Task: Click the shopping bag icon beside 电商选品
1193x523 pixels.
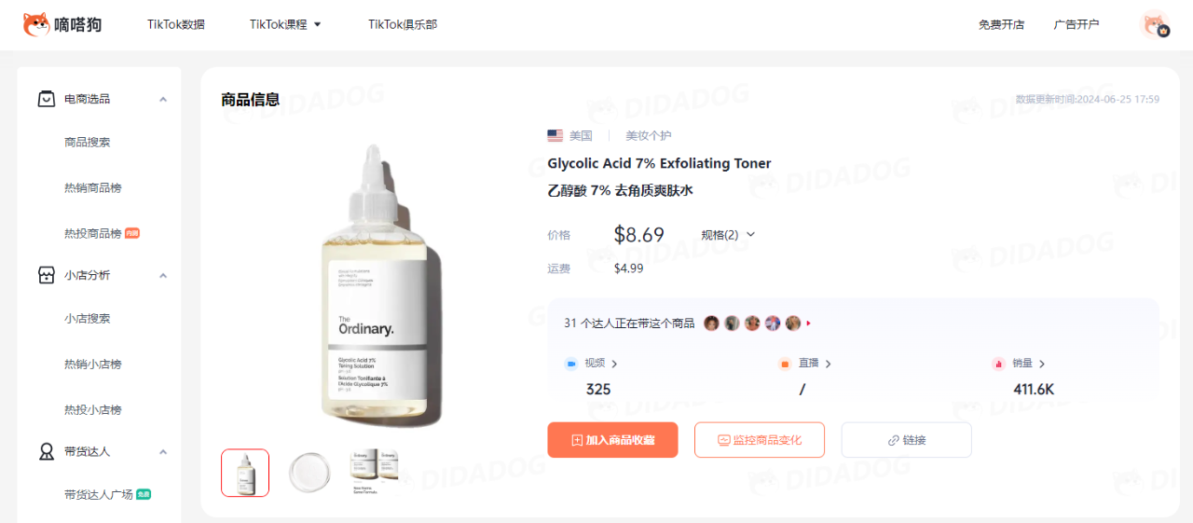Action: click(46, 99)
